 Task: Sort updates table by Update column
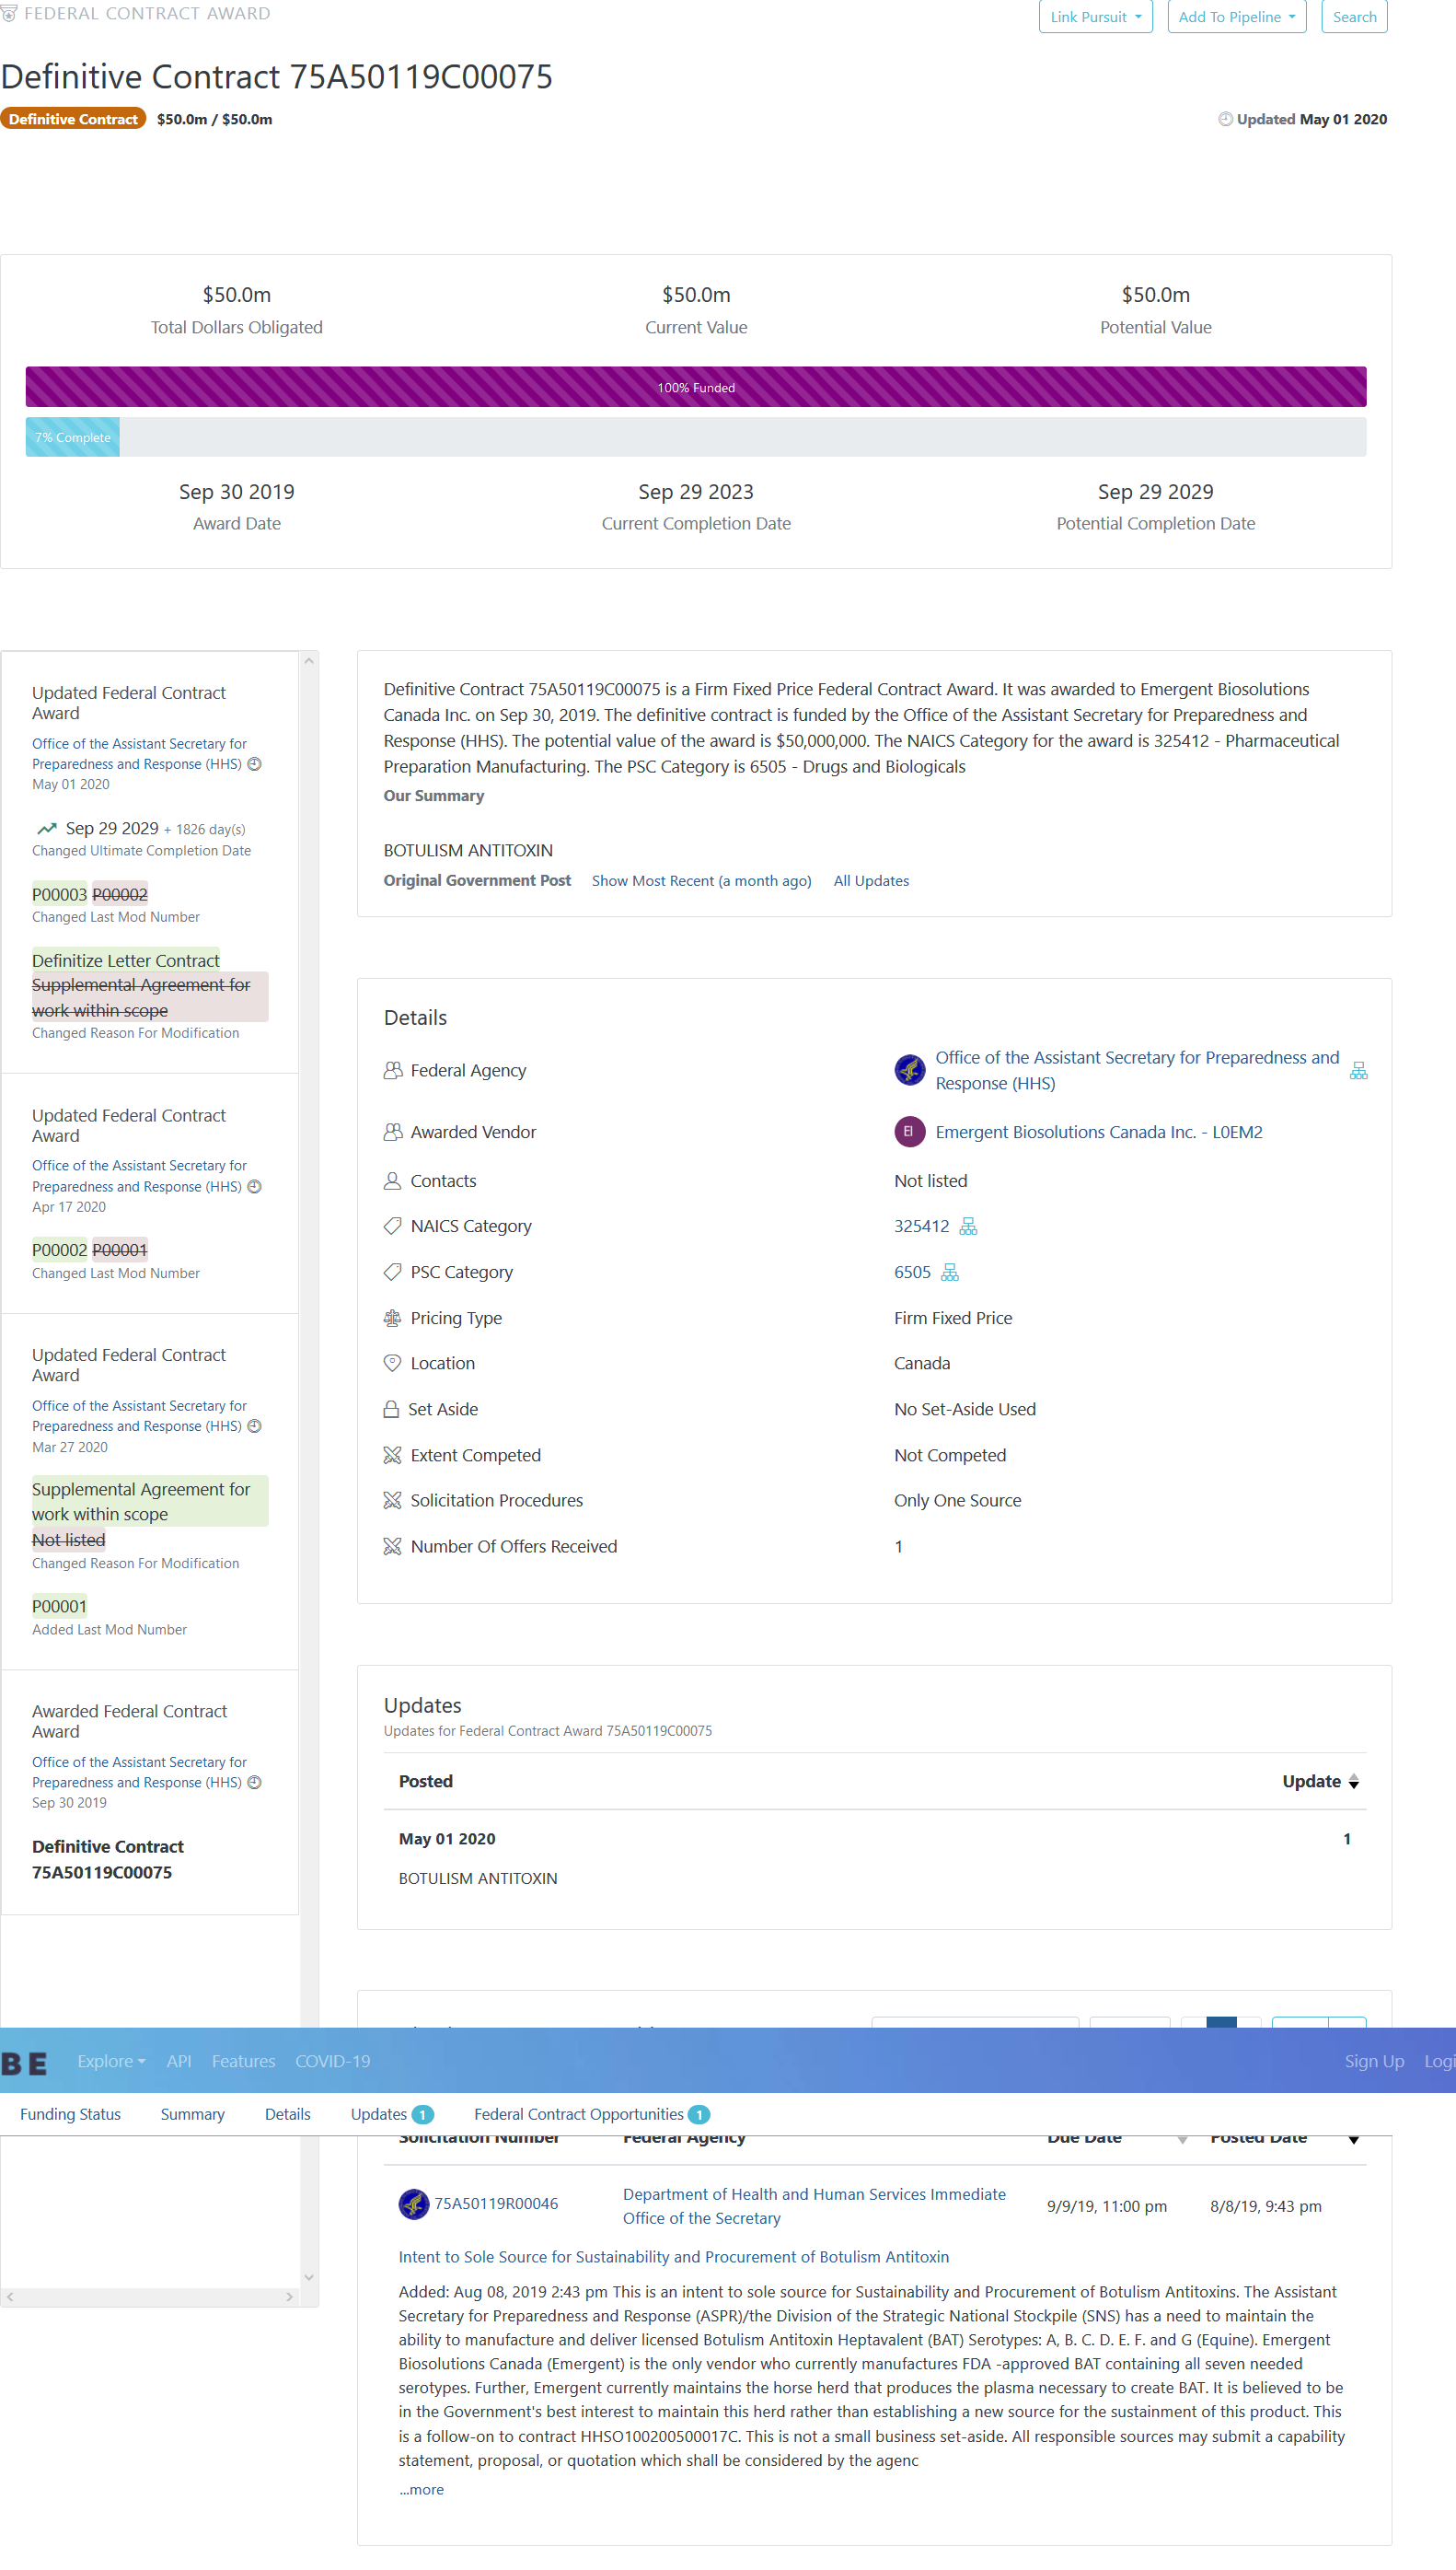[1353, 1782]
